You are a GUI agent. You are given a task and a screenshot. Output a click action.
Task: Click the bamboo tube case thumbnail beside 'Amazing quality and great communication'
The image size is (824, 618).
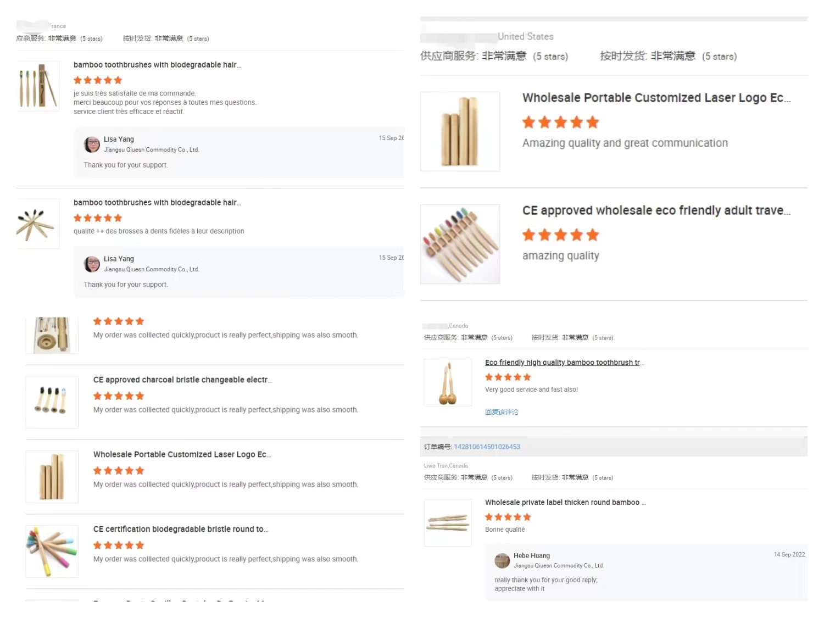[x=460, y=131]
